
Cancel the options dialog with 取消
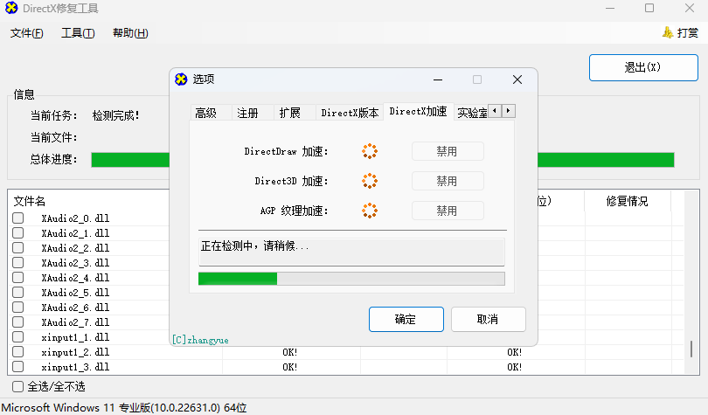pyautogui.click(x=488, y=320)
